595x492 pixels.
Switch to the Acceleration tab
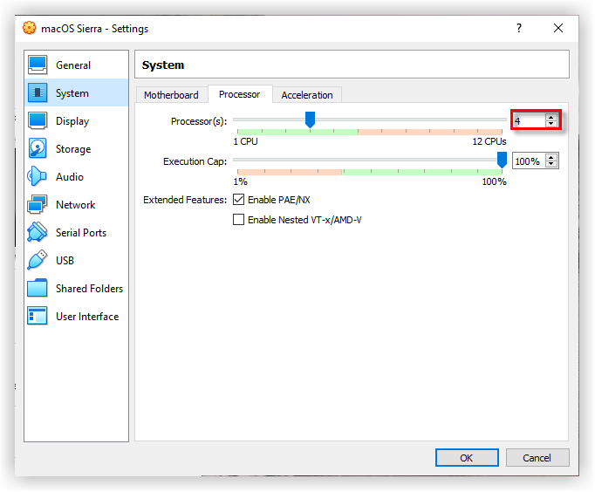(306, 95)
